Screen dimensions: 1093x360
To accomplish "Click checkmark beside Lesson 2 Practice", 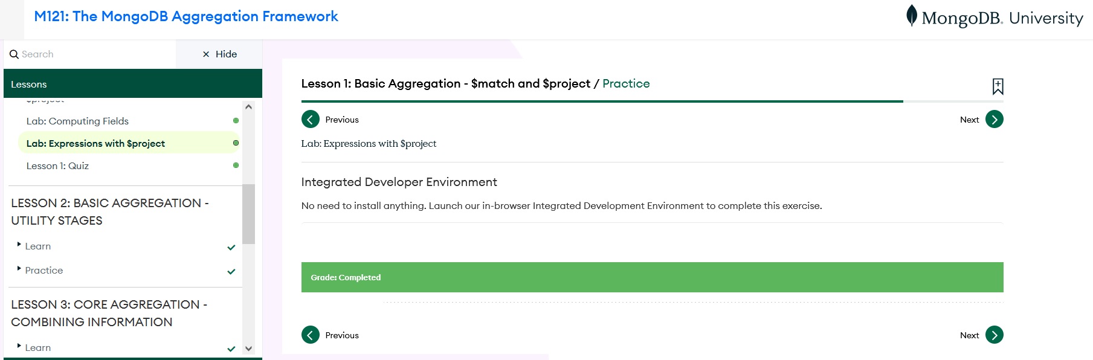I will pos(231,271).
